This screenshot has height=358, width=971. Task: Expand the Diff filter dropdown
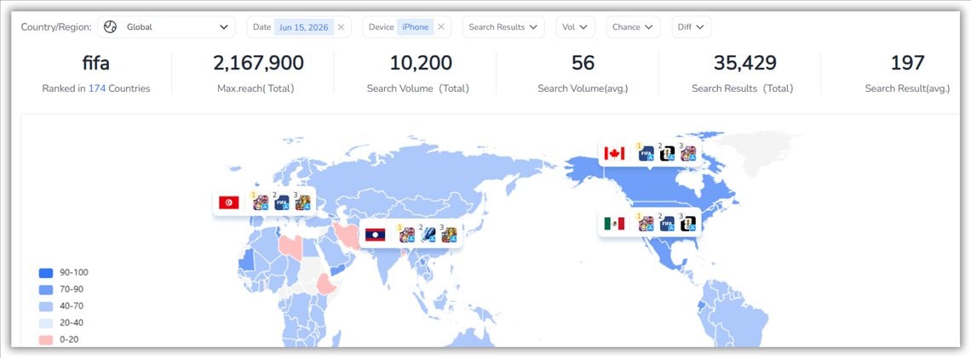[691, 27]
